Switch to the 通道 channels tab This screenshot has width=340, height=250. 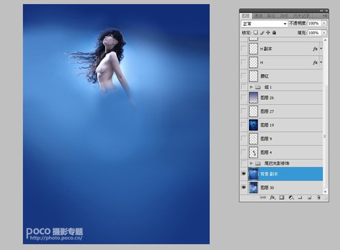click(258, 16)
